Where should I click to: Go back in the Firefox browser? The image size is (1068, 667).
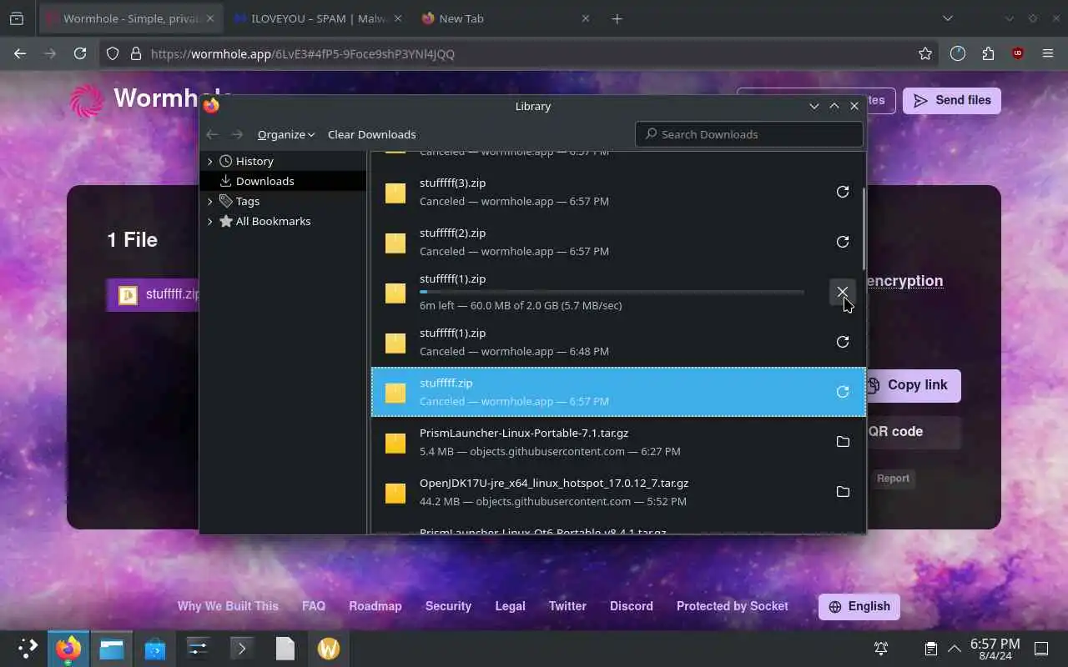pos(20,53)
